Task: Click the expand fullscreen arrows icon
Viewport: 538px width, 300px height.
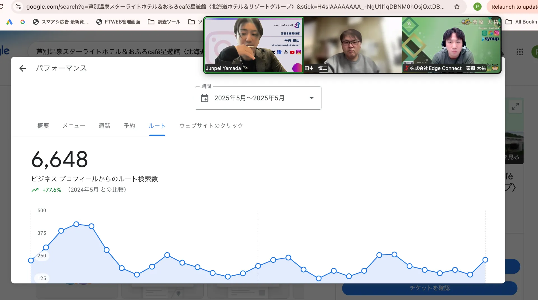Action: (515, 107)
